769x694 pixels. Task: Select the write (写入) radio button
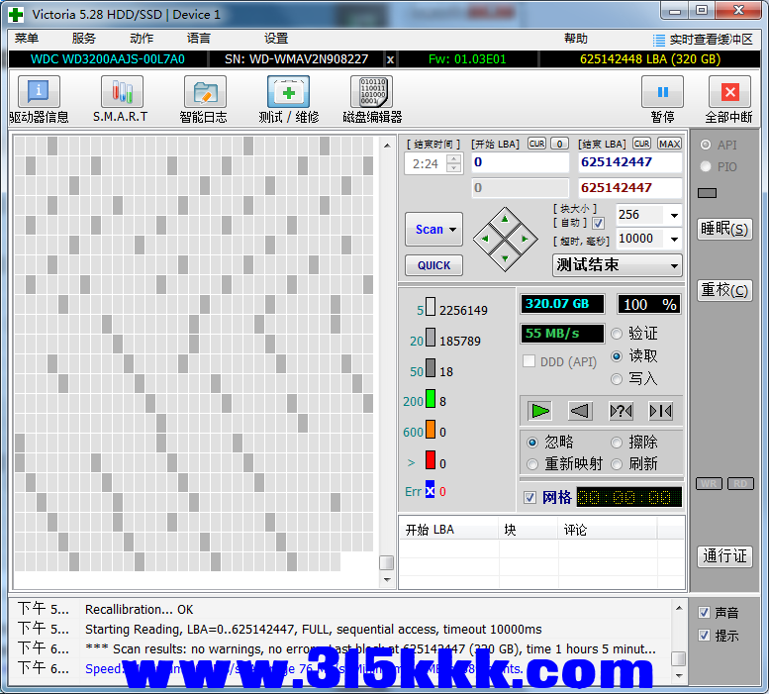(x=617, y=379)
